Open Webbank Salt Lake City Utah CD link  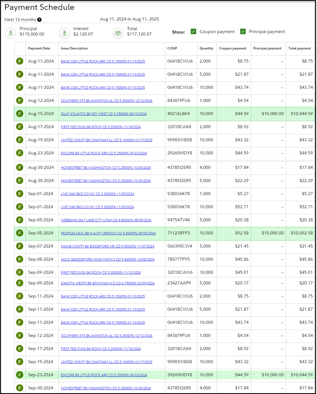106,220
